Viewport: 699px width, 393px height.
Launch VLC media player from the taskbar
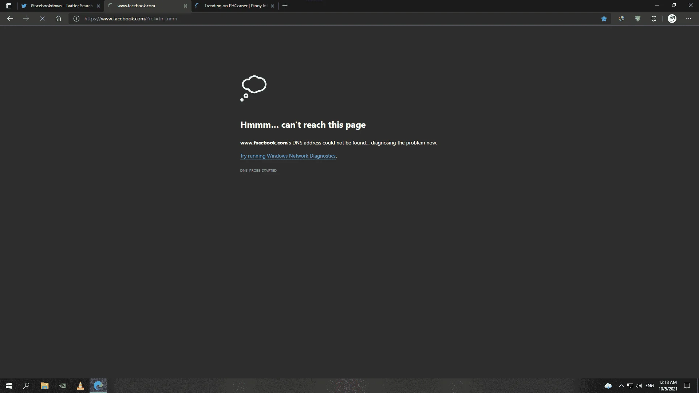[80, 386]
